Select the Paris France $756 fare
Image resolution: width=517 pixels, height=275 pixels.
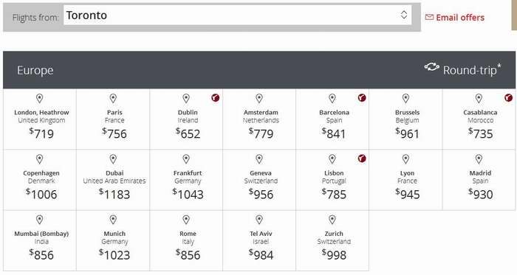pyautogui.click(x=113, y=119)
